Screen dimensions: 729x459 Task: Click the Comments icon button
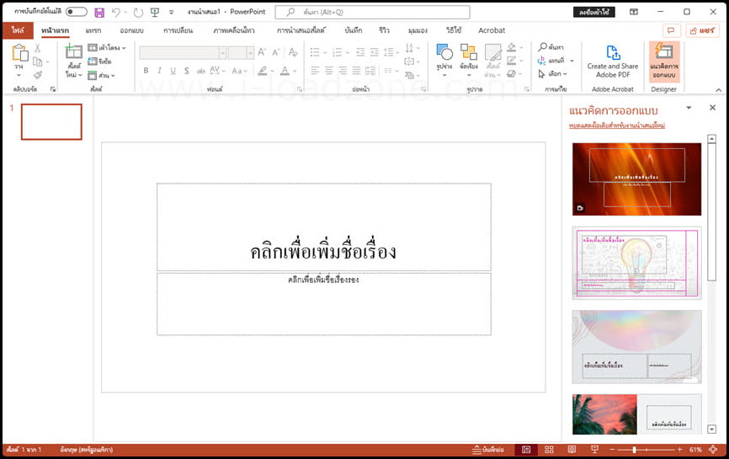pyautogui.click(x=672, y=30)
